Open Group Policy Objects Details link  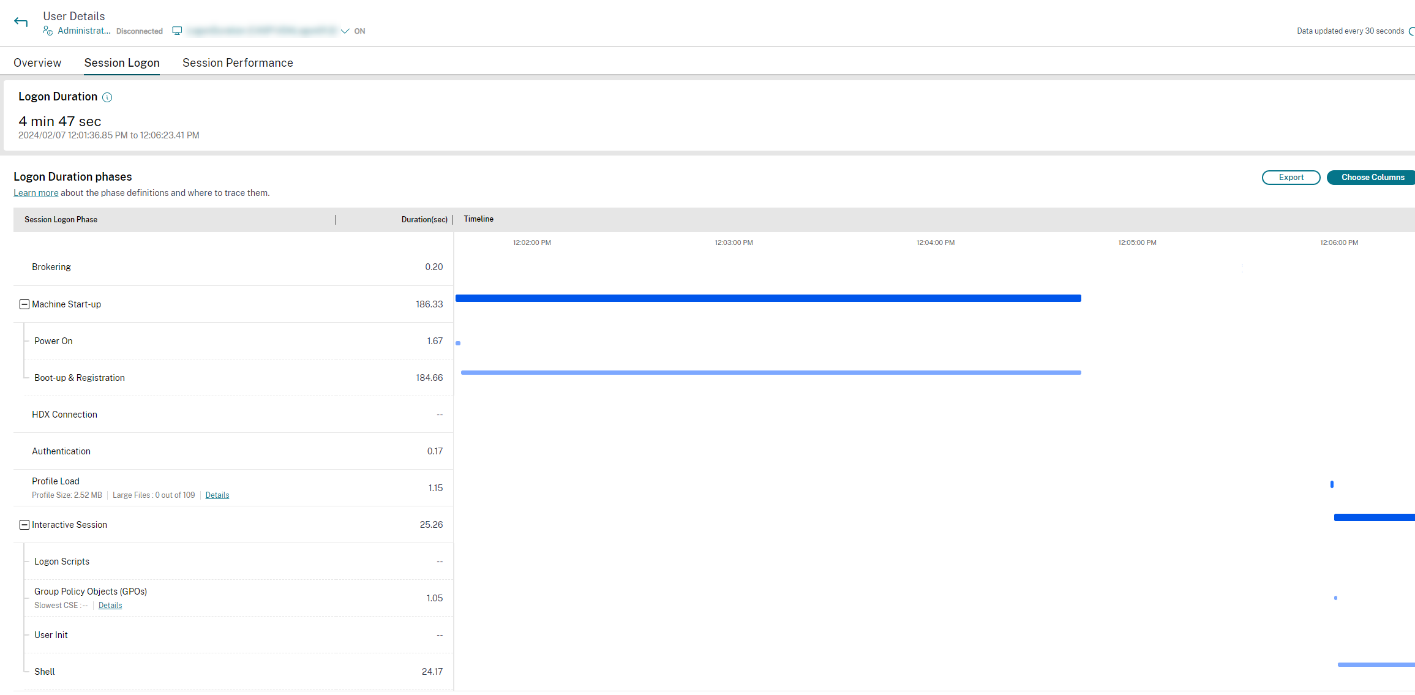click(110, 606)
